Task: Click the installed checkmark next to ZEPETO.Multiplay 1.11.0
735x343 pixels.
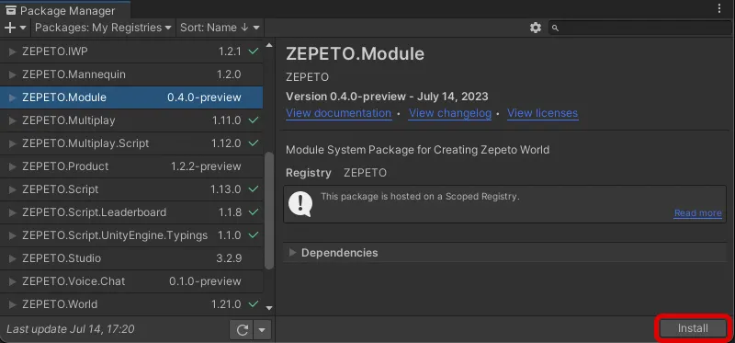Action: pyautogui.click(x=254, y=120)
